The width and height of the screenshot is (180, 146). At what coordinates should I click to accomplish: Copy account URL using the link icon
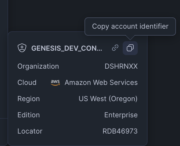tap(115, 48)
